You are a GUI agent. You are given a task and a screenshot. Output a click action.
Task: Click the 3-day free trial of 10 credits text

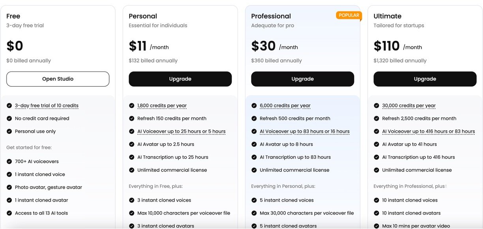(x=47, y=105)
